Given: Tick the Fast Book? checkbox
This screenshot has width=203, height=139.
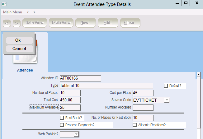Looking at the screenshot, I should coord(62,118).
